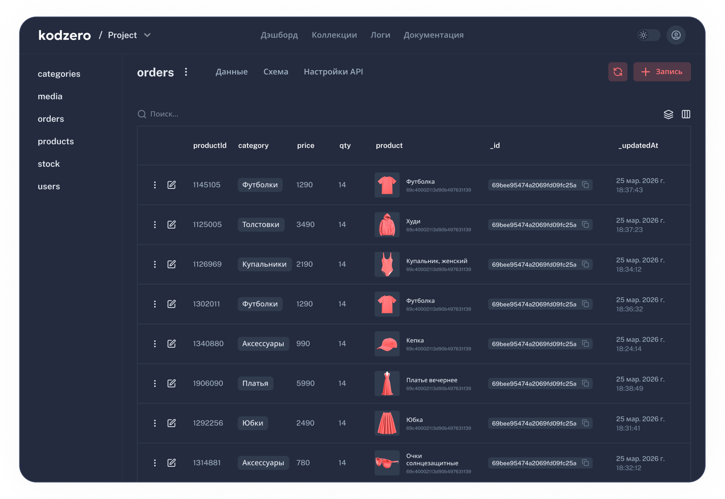Switch to the Схема tab
Viewport: 725px width, 499px height.
[x=275, y=72]
